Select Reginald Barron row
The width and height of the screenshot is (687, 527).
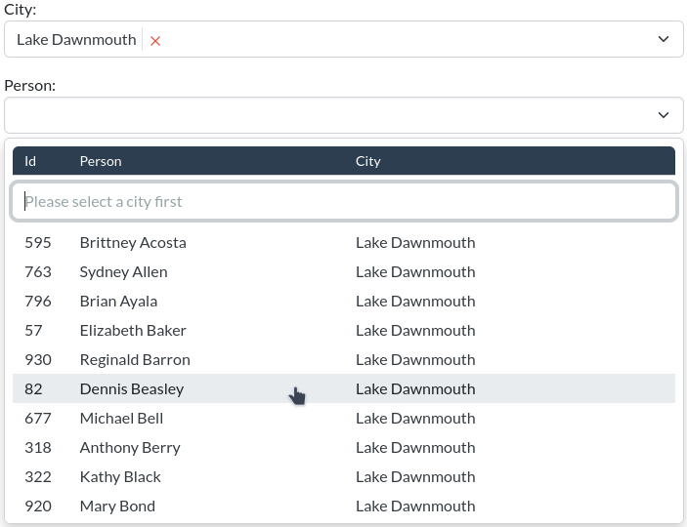pos(135,359)
